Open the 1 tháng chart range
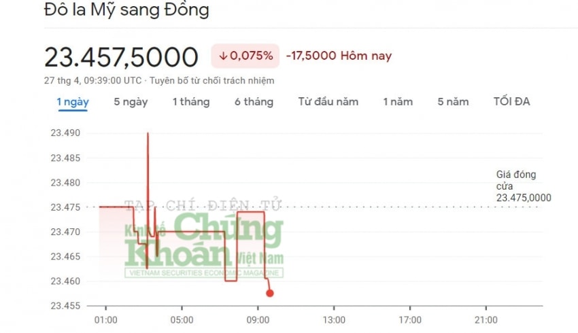The width and height of the screenshot is (578, 333). tap(191, 102)
